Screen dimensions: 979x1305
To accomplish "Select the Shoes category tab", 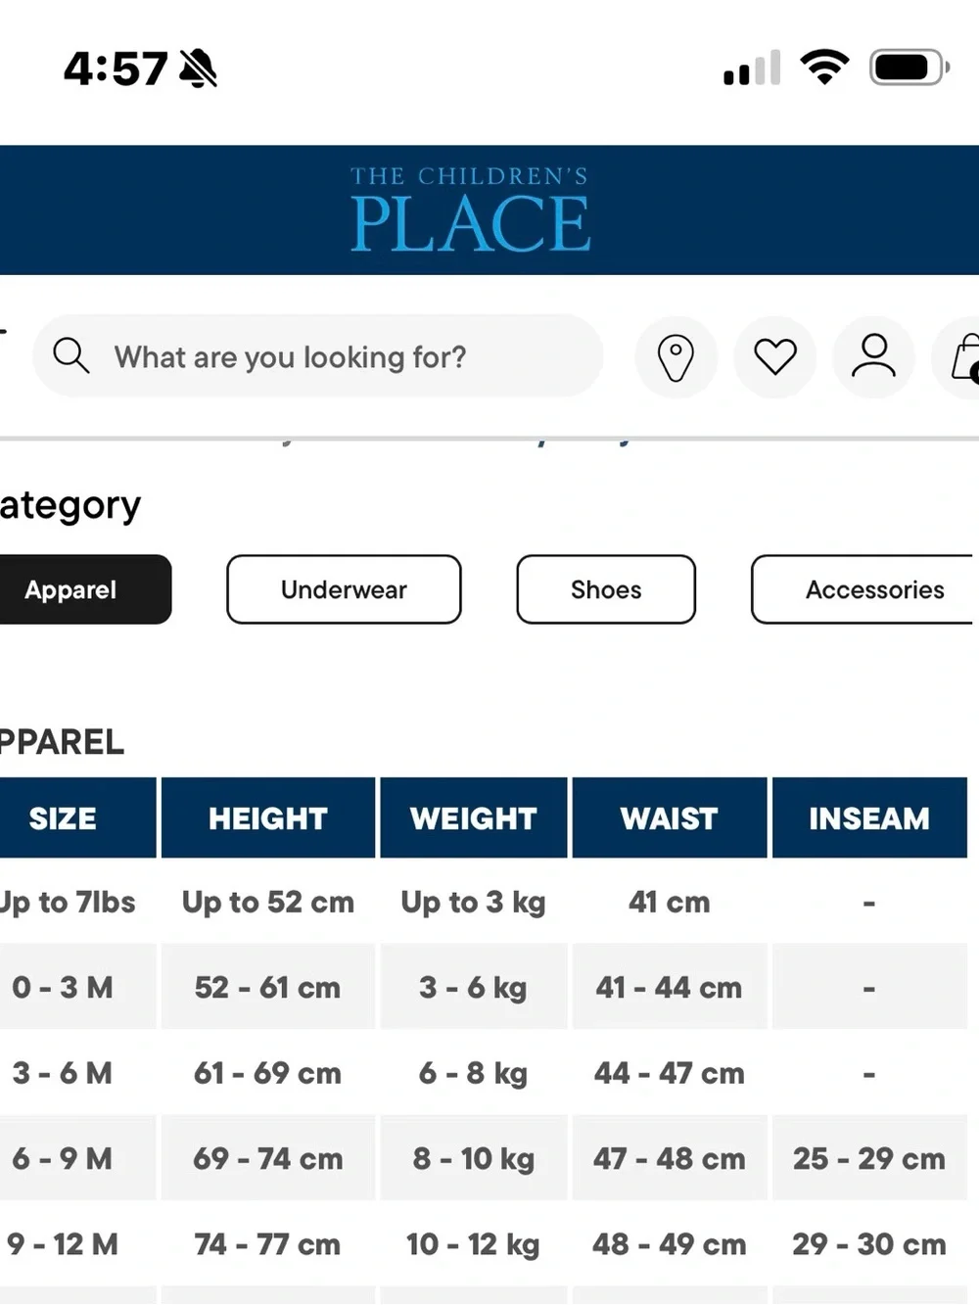I will tap(606, 589).
